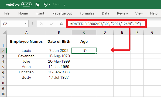Click the Redo arrow icon
This screenshot has width=161, height=97.
[55, 5]
